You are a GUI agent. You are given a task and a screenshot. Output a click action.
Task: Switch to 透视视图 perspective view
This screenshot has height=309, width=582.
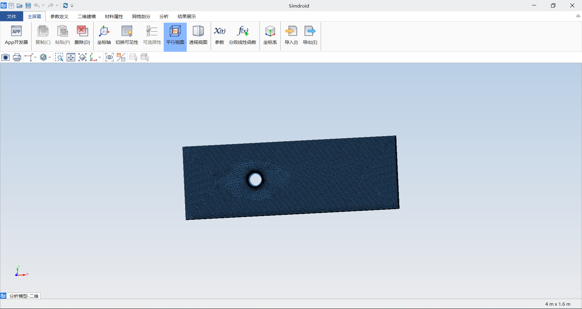(198, 35)
